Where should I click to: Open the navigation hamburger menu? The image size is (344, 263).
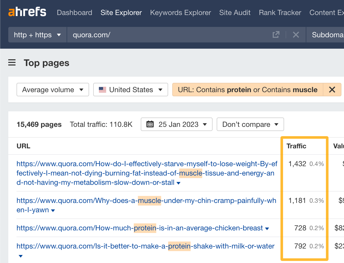tap(12, 62)
